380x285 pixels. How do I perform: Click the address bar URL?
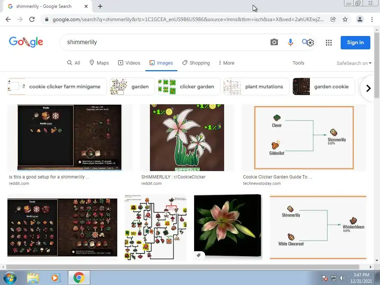pyautogui.click(x=188, y=19)
